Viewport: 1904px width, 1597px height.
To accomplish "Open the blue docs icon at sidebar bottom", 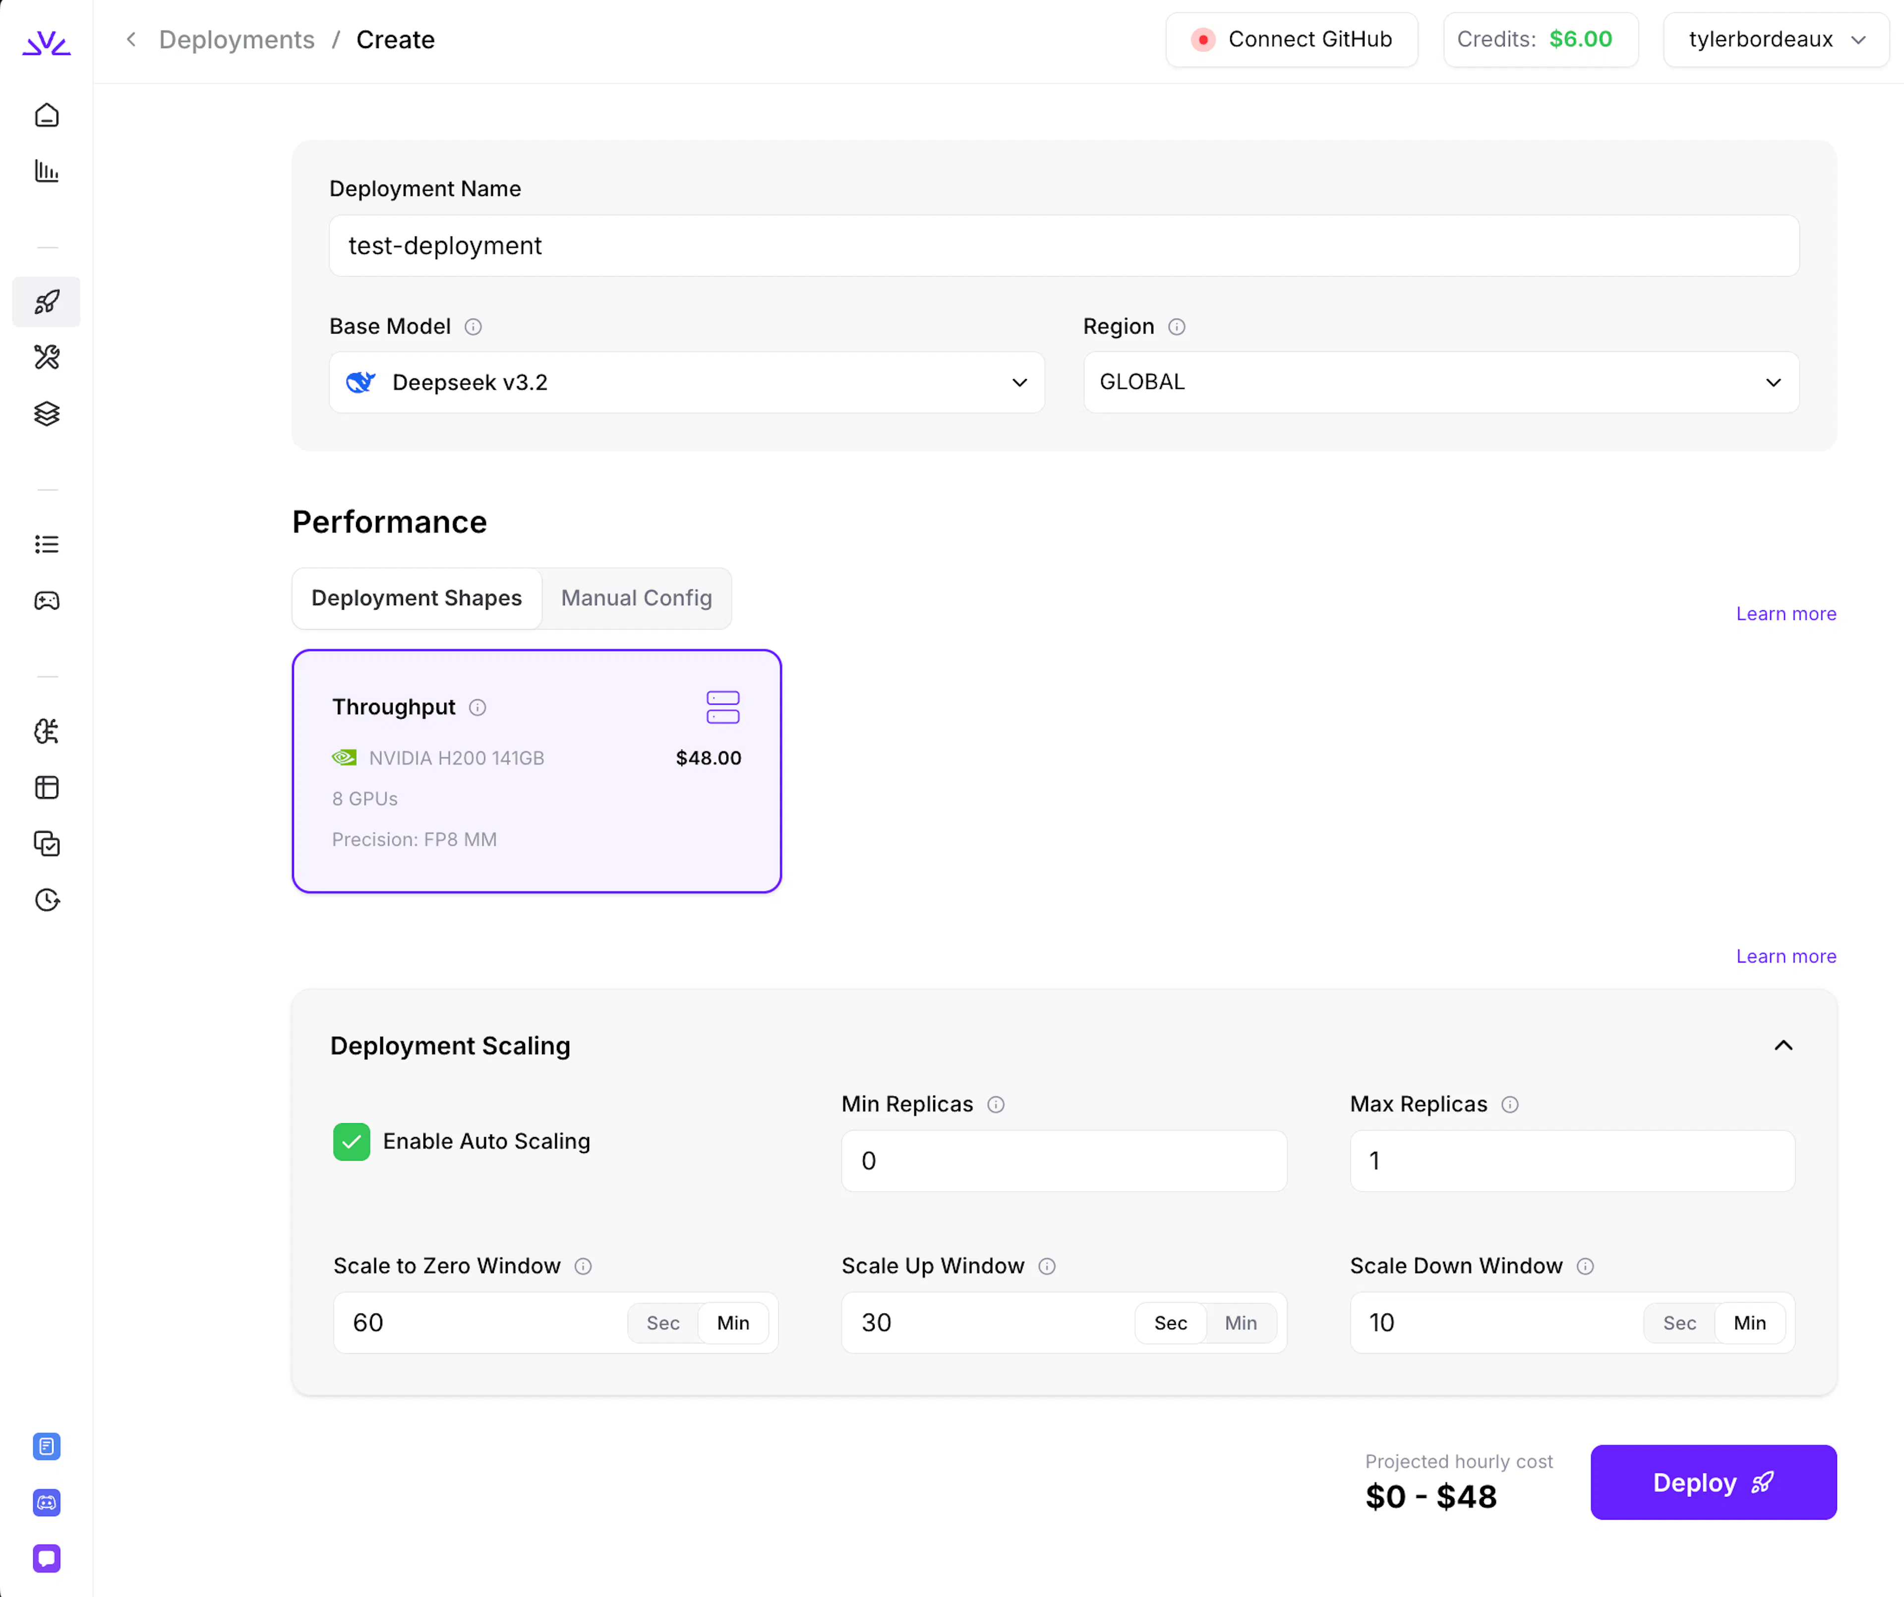I will 46,1446.
